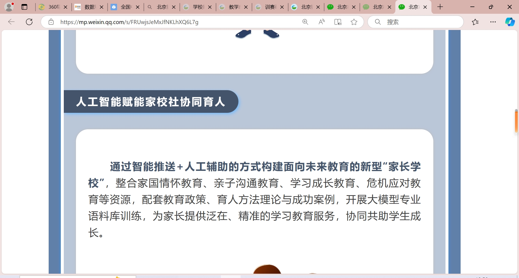Click the 人工智能赋能家校社协同育人 heading banner

coord(151,102)
